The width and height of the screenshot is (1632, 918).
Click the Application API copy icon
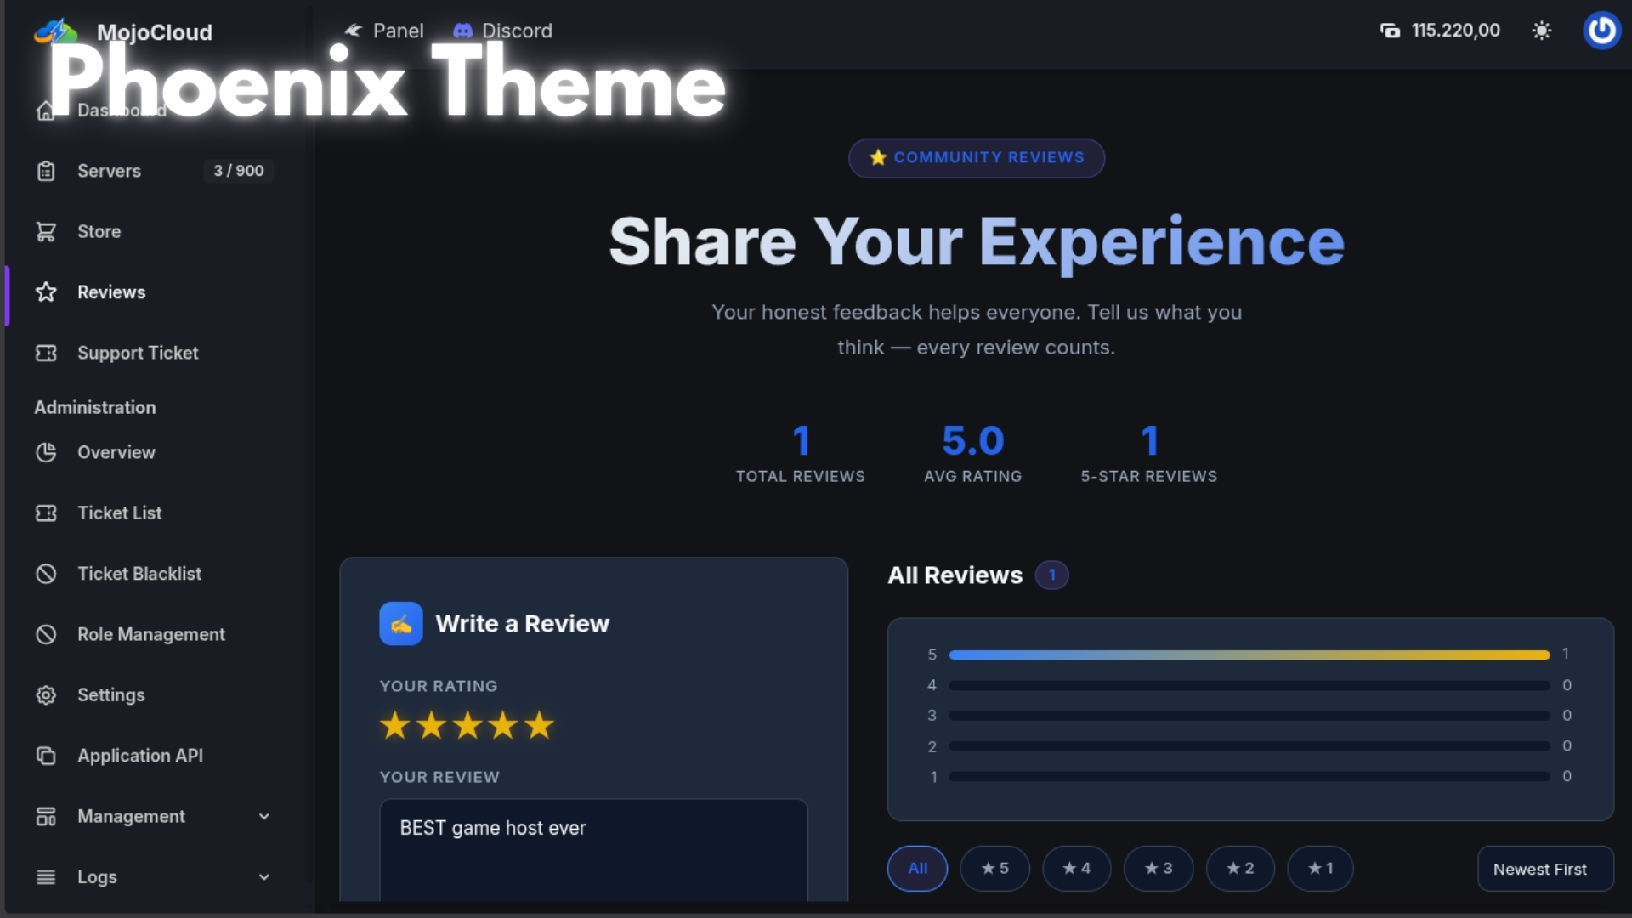[x=46, y=756]
